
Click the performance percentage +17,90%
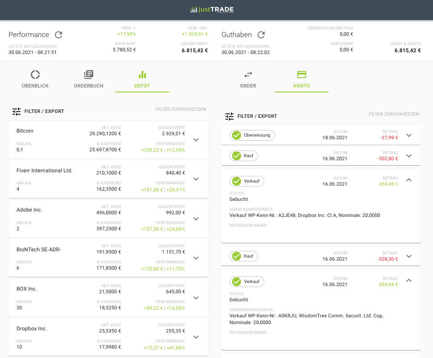(x=127, y=34)
